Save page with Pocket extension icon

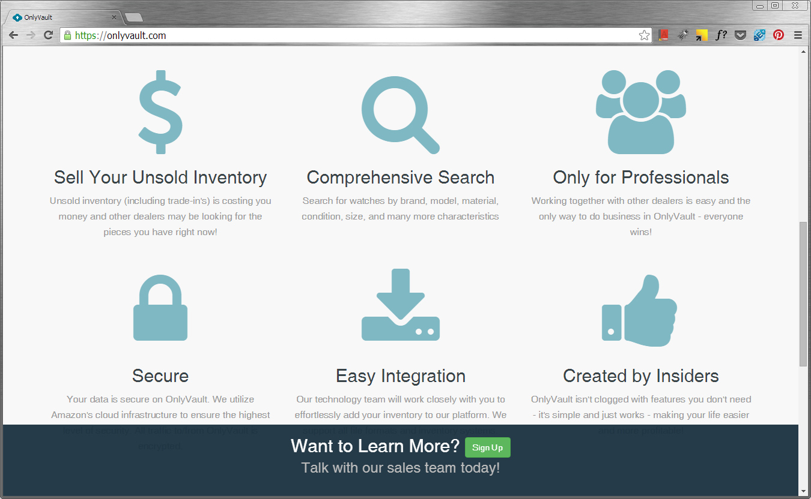click(740, 35)
